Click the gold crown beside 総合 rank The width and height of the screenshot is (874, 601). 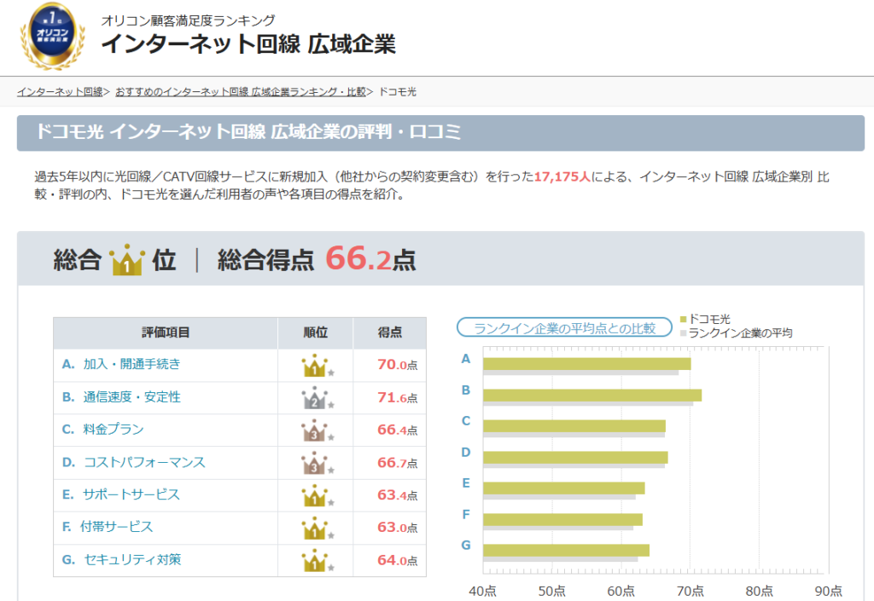tap(127, 260)
